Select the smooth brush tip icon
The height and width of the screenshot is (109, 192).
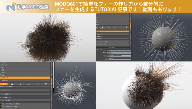pyautogui.click(x=4, y=84)
